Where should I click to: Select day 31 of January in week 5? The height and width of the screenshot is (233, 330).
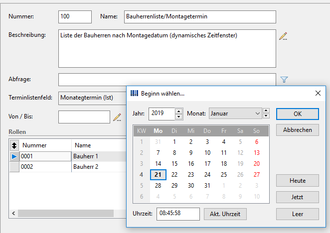point(207,186)
